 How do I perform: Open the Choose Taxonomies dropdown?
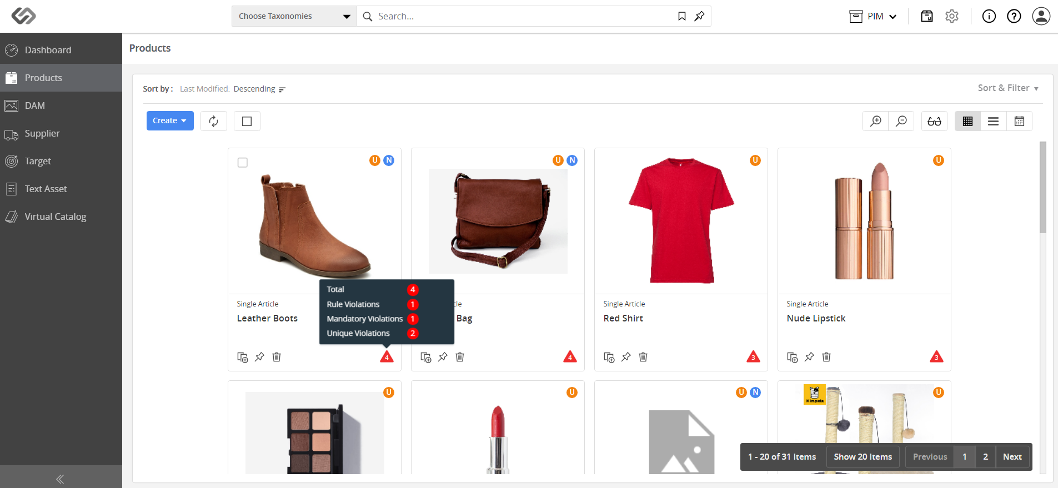[294, 16]
